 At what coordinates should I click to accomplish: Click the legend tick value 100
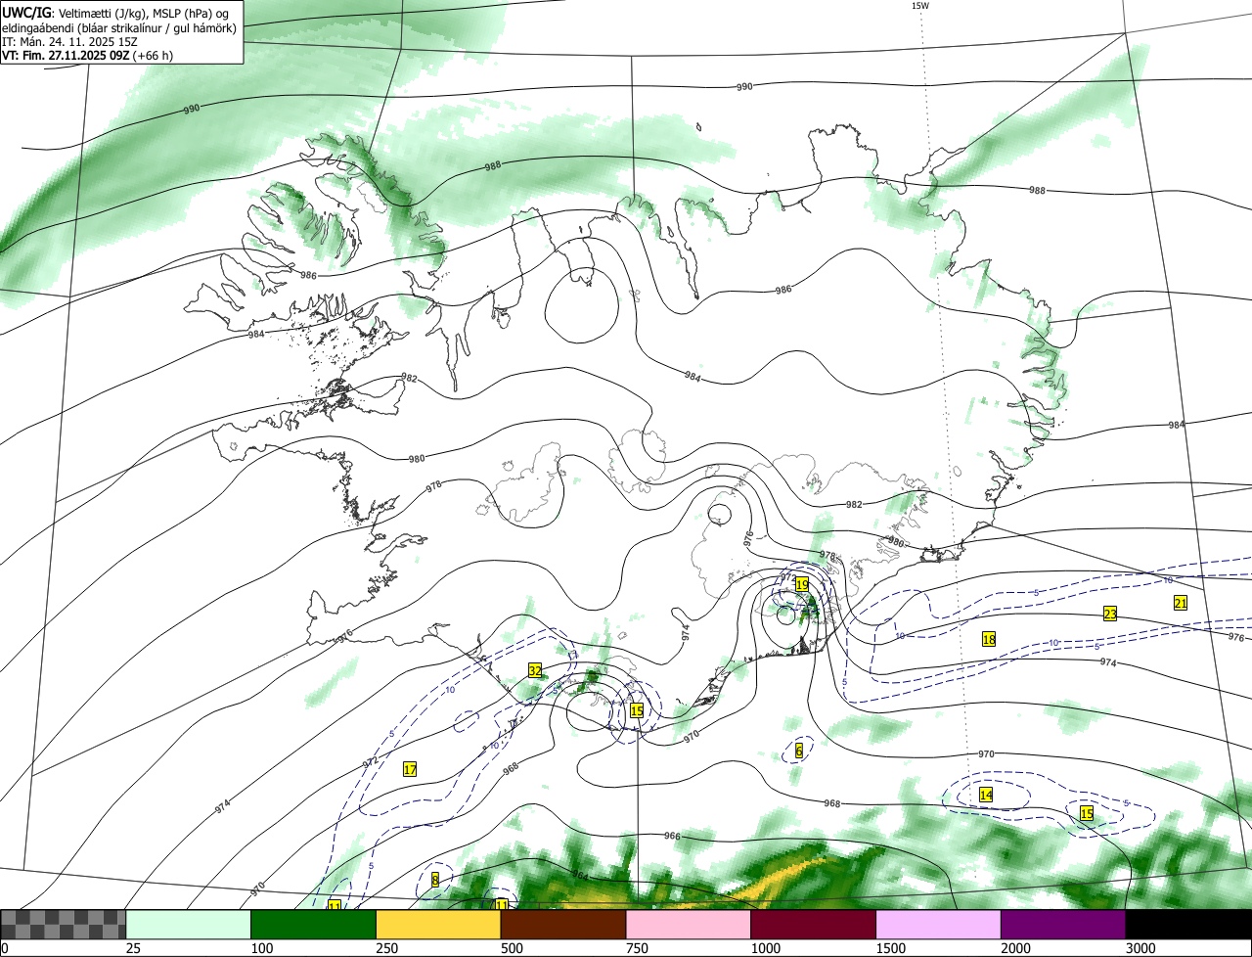point(261,949)
